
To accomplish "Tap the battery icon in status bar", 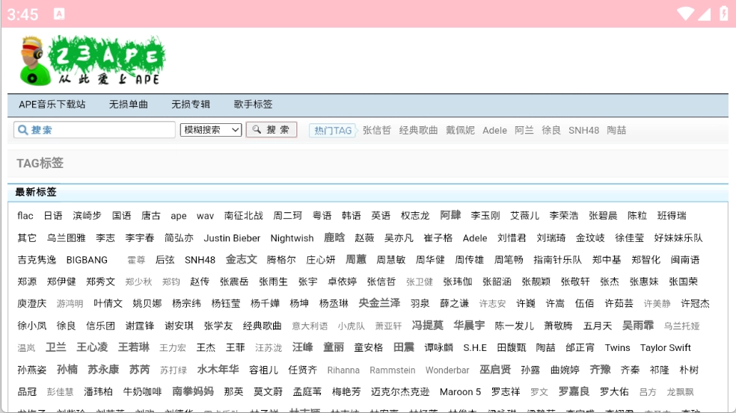I will [x=723, y=13].
